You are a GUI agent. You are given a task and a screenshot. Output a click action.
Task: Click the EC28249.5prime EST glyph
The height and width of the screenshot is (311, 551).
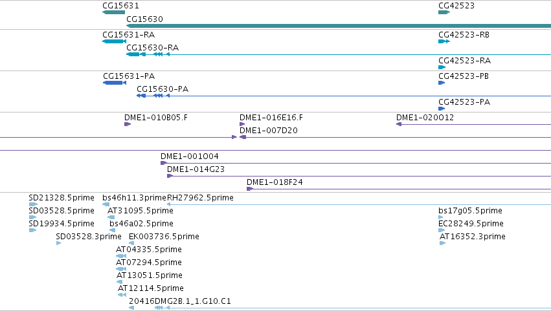click(442, 231)
